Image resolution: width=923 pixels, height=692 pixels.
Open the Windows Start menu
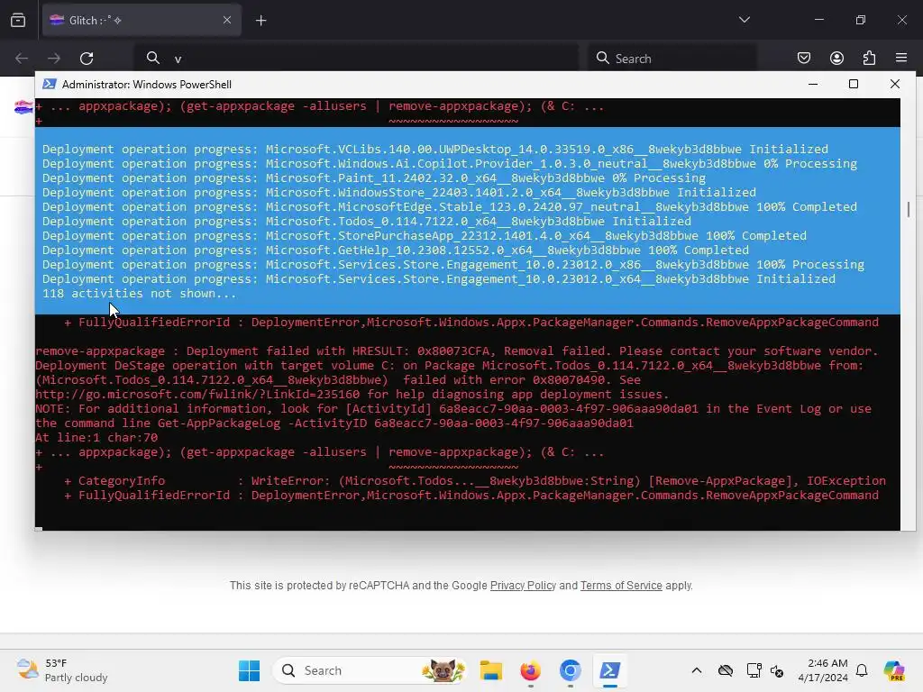(x=249, y=670)
